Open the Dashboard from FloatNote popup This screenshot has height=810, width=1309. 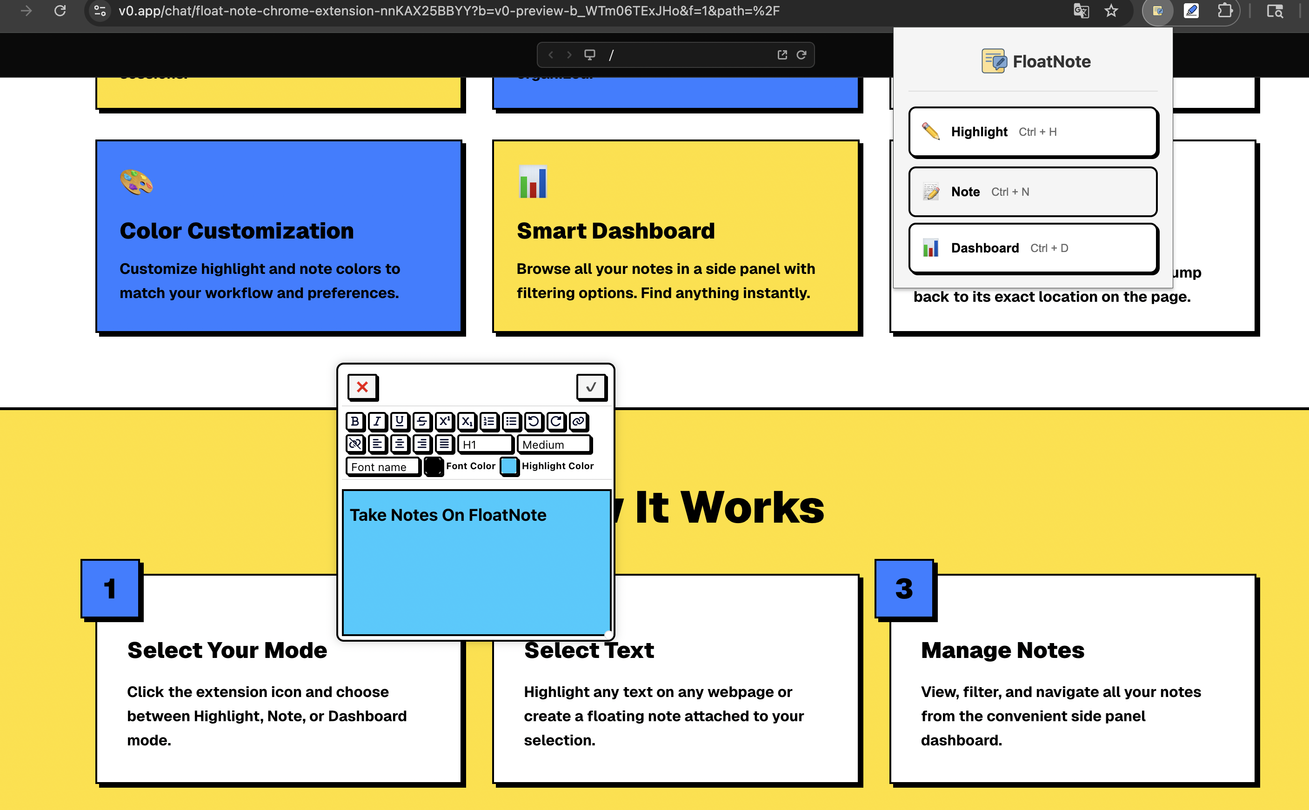point(1033,247)
